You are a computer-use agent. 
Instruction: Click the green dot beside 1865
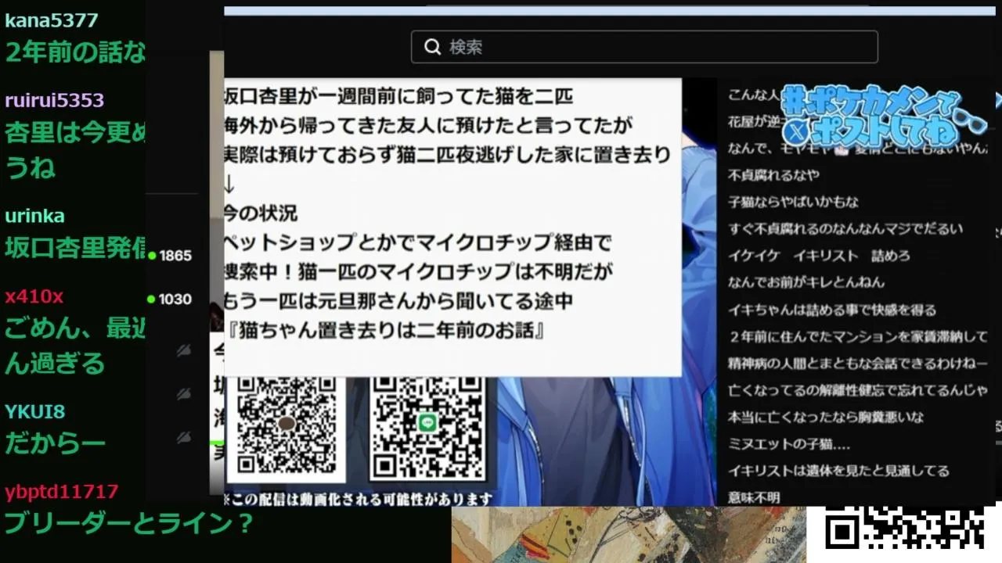(x=152, y=256)
